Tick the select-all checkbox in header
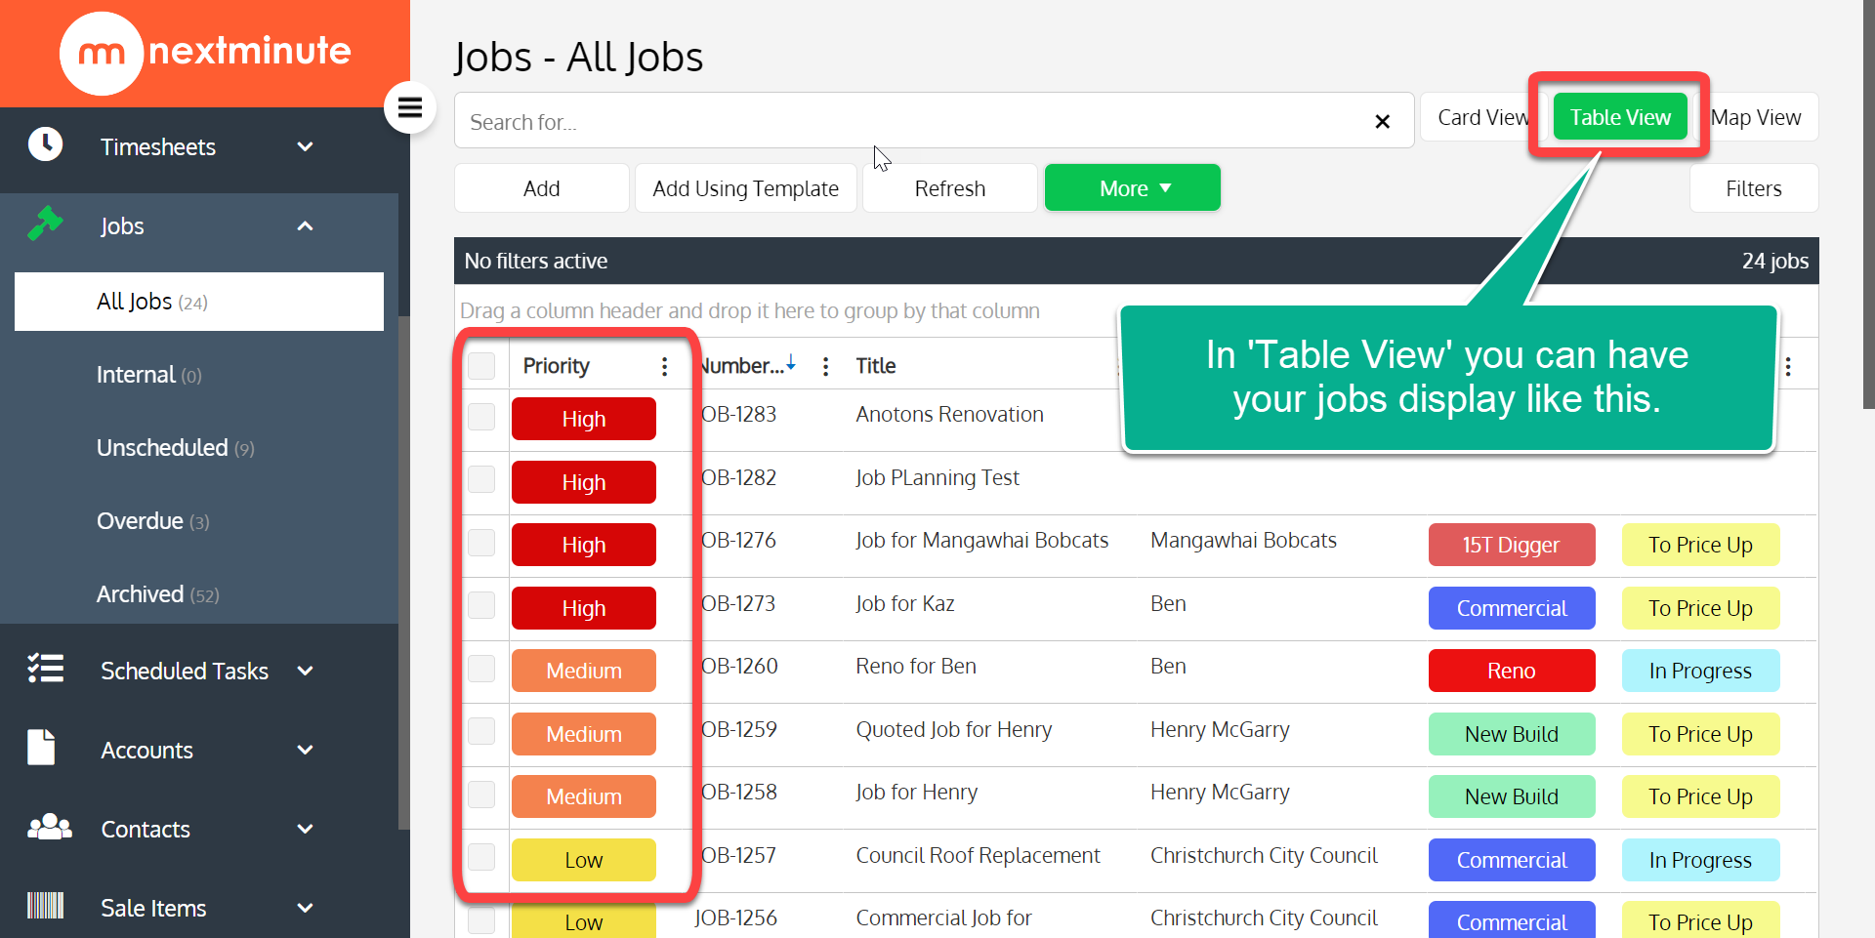 [x=481, y=366]
